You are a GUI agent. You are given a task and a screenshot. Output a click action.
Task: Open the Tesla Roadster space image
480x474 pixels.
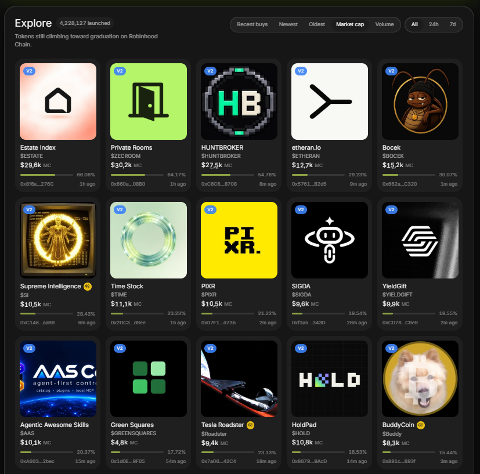[x=239, y=379]
